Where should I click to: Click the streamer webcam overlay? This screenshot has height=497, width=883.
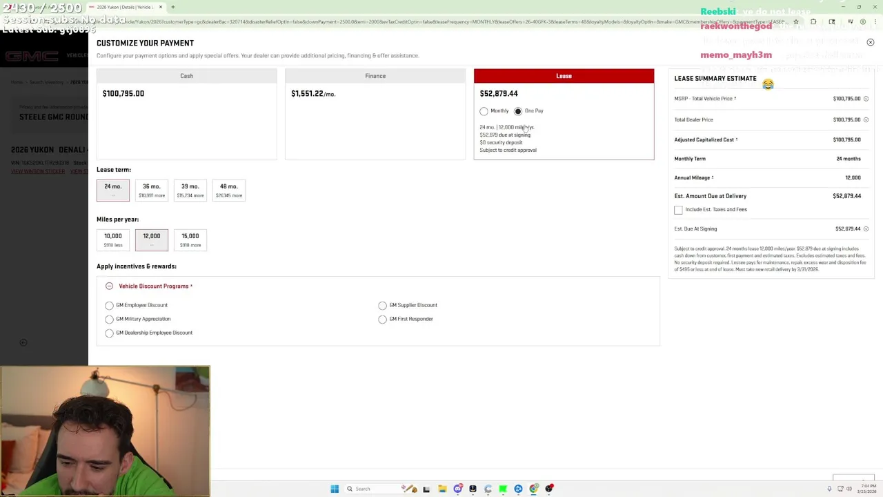coord(105,431)
